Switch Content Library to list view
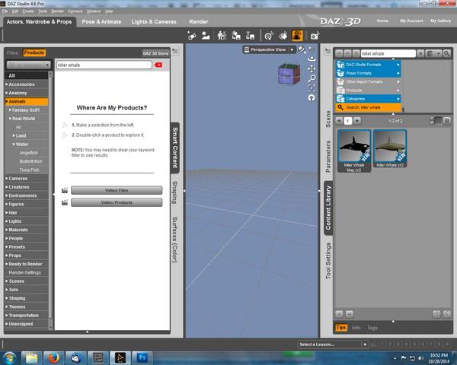 [x=447, y=121]
